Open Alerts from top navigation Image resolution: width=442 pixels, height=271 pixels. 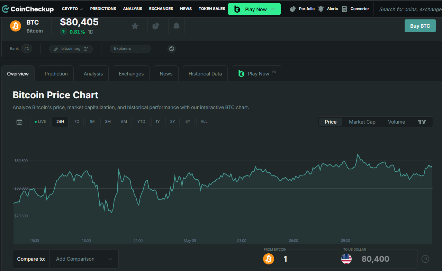point(328,9)
